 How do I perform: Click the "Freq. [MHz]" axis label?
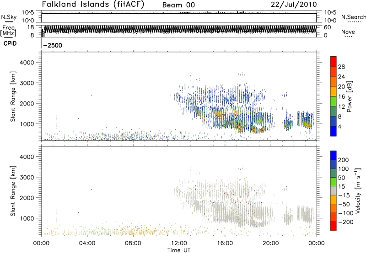coord(9,31)
